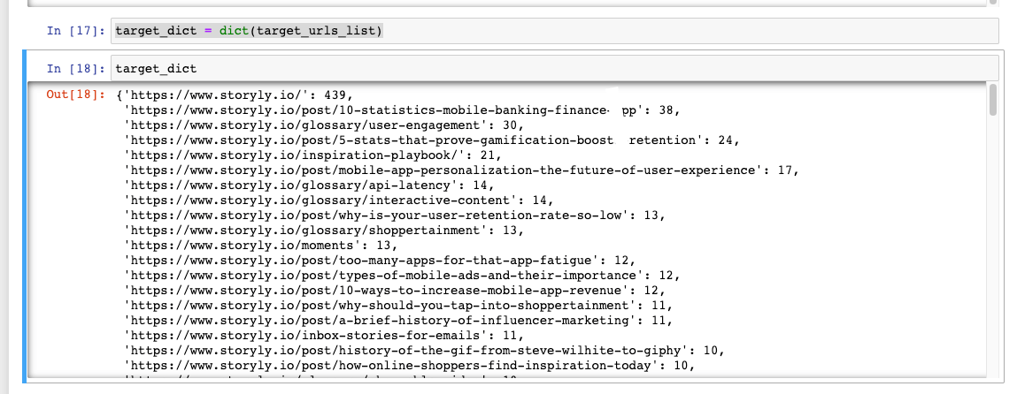
Task: Click the In [18] prompt label
Action: (x=76, y=69)
